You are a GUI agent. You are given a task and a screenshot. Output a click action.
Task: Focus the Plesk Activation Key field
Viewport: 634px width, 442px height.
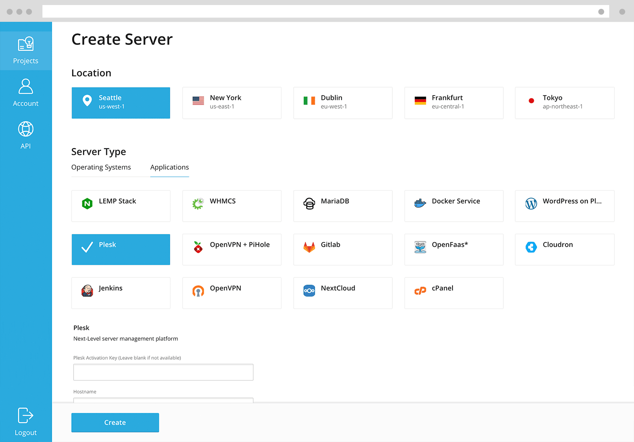pyautogui.click(x=163, y=372)
